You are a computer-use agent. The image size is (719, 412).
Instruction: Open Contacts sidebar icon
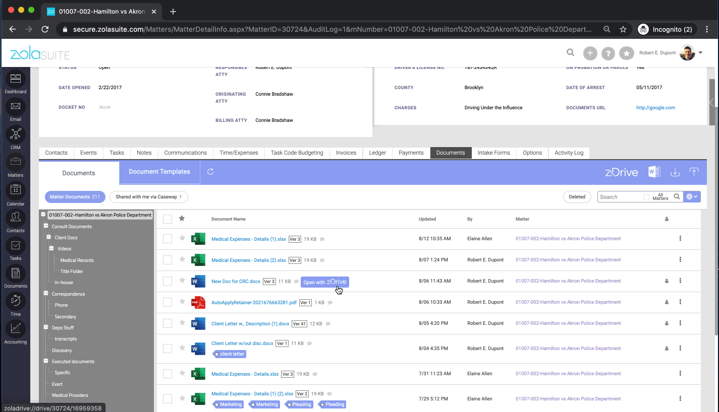tap(16, 218)
